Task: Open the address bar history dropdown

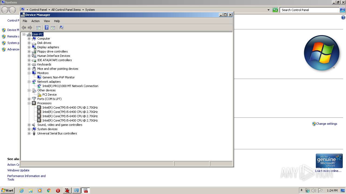Action: (268, 10)
